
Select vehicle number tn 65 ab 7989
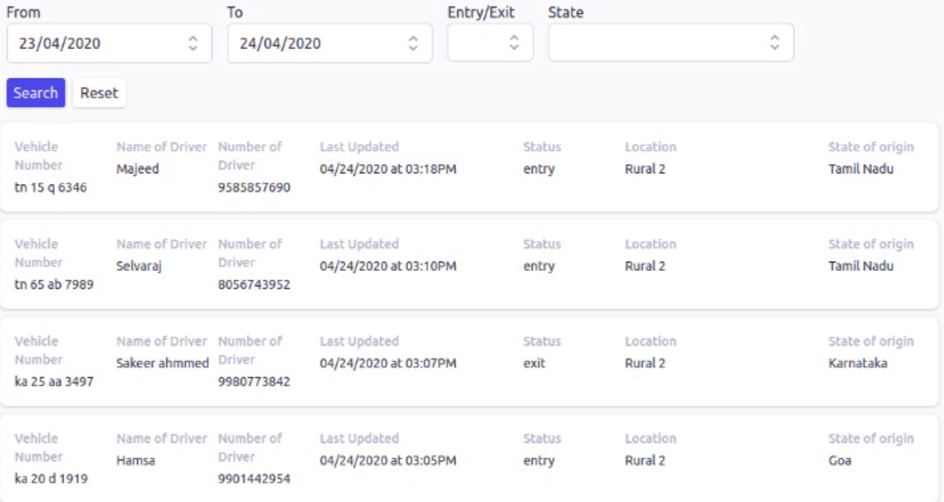tap(54, 285)
